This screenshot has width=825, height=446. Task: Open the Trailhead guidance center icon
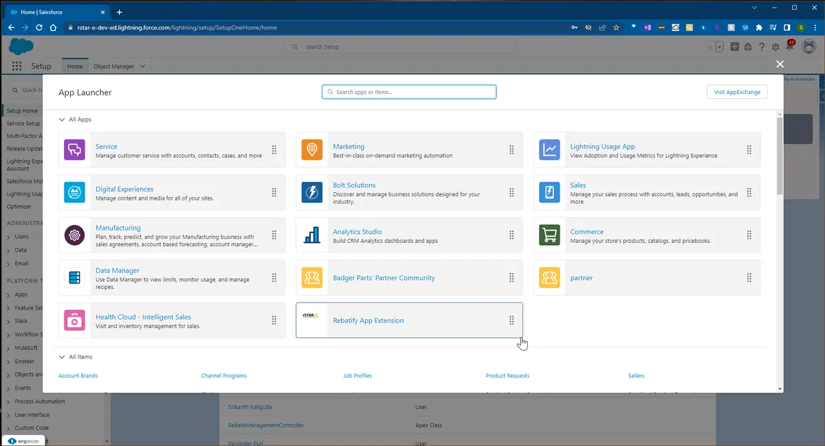click(748, 47)
